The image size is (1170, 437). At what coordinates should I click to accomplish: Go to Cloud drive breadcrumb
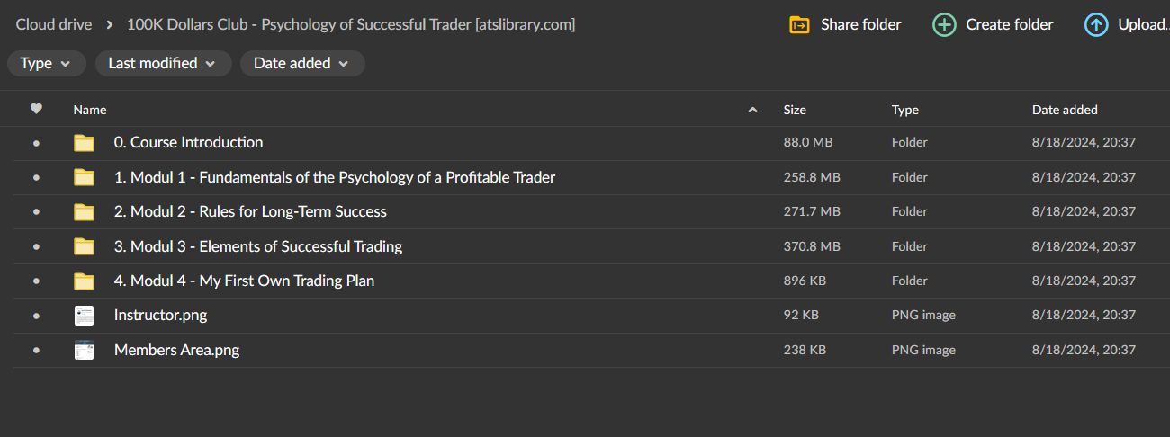tap(54, 24)
